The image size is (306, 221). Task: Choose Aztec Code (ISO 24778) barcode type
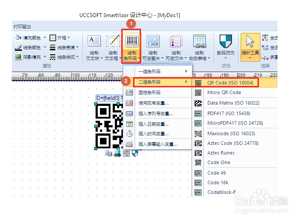point(235,143)
